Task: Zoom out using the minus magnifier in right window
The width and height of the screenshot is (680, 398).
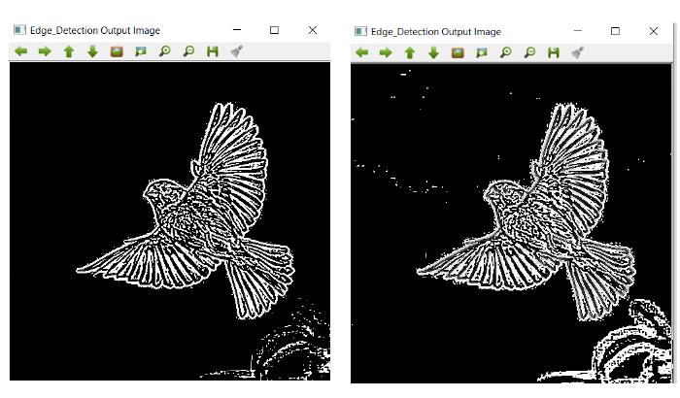Action: pyautogui.click(x=529, y=52)
